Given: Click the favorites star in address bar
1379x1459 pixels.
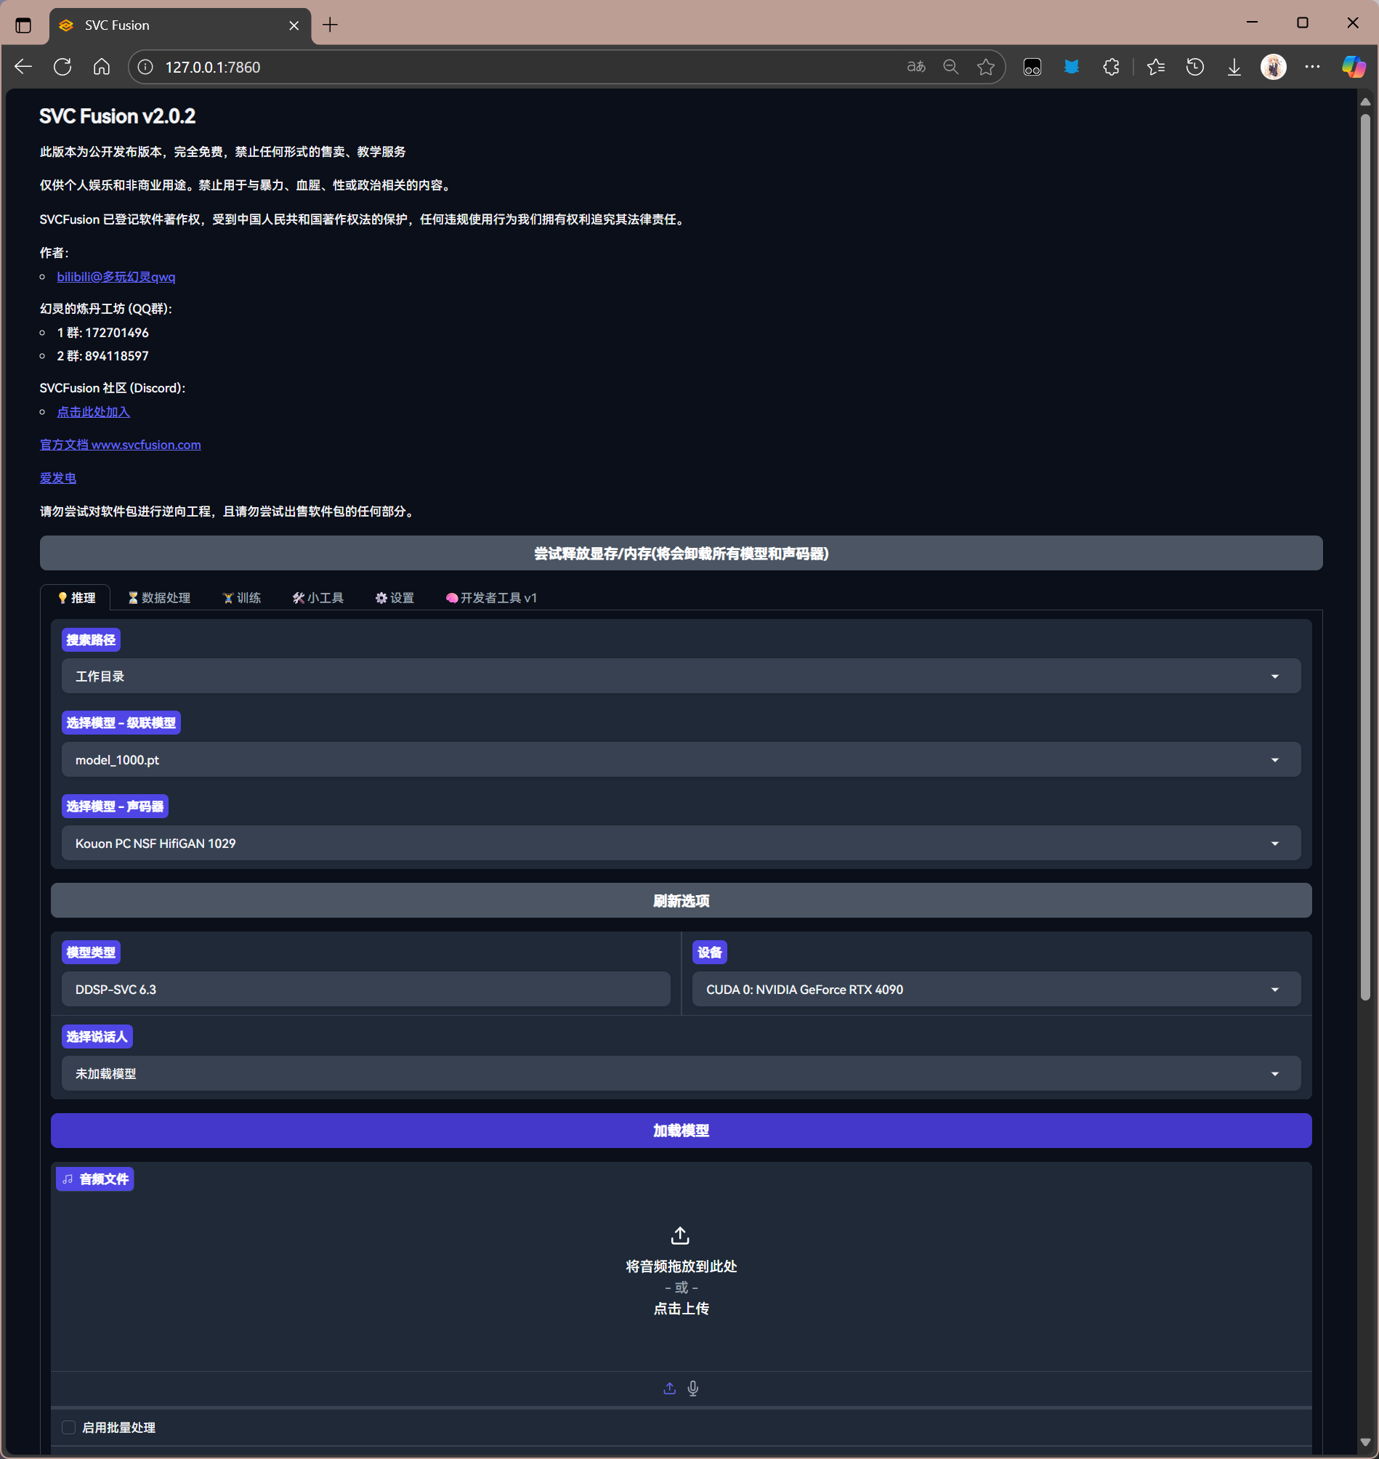Looking at the screenshot, I should tap(985, 67).
